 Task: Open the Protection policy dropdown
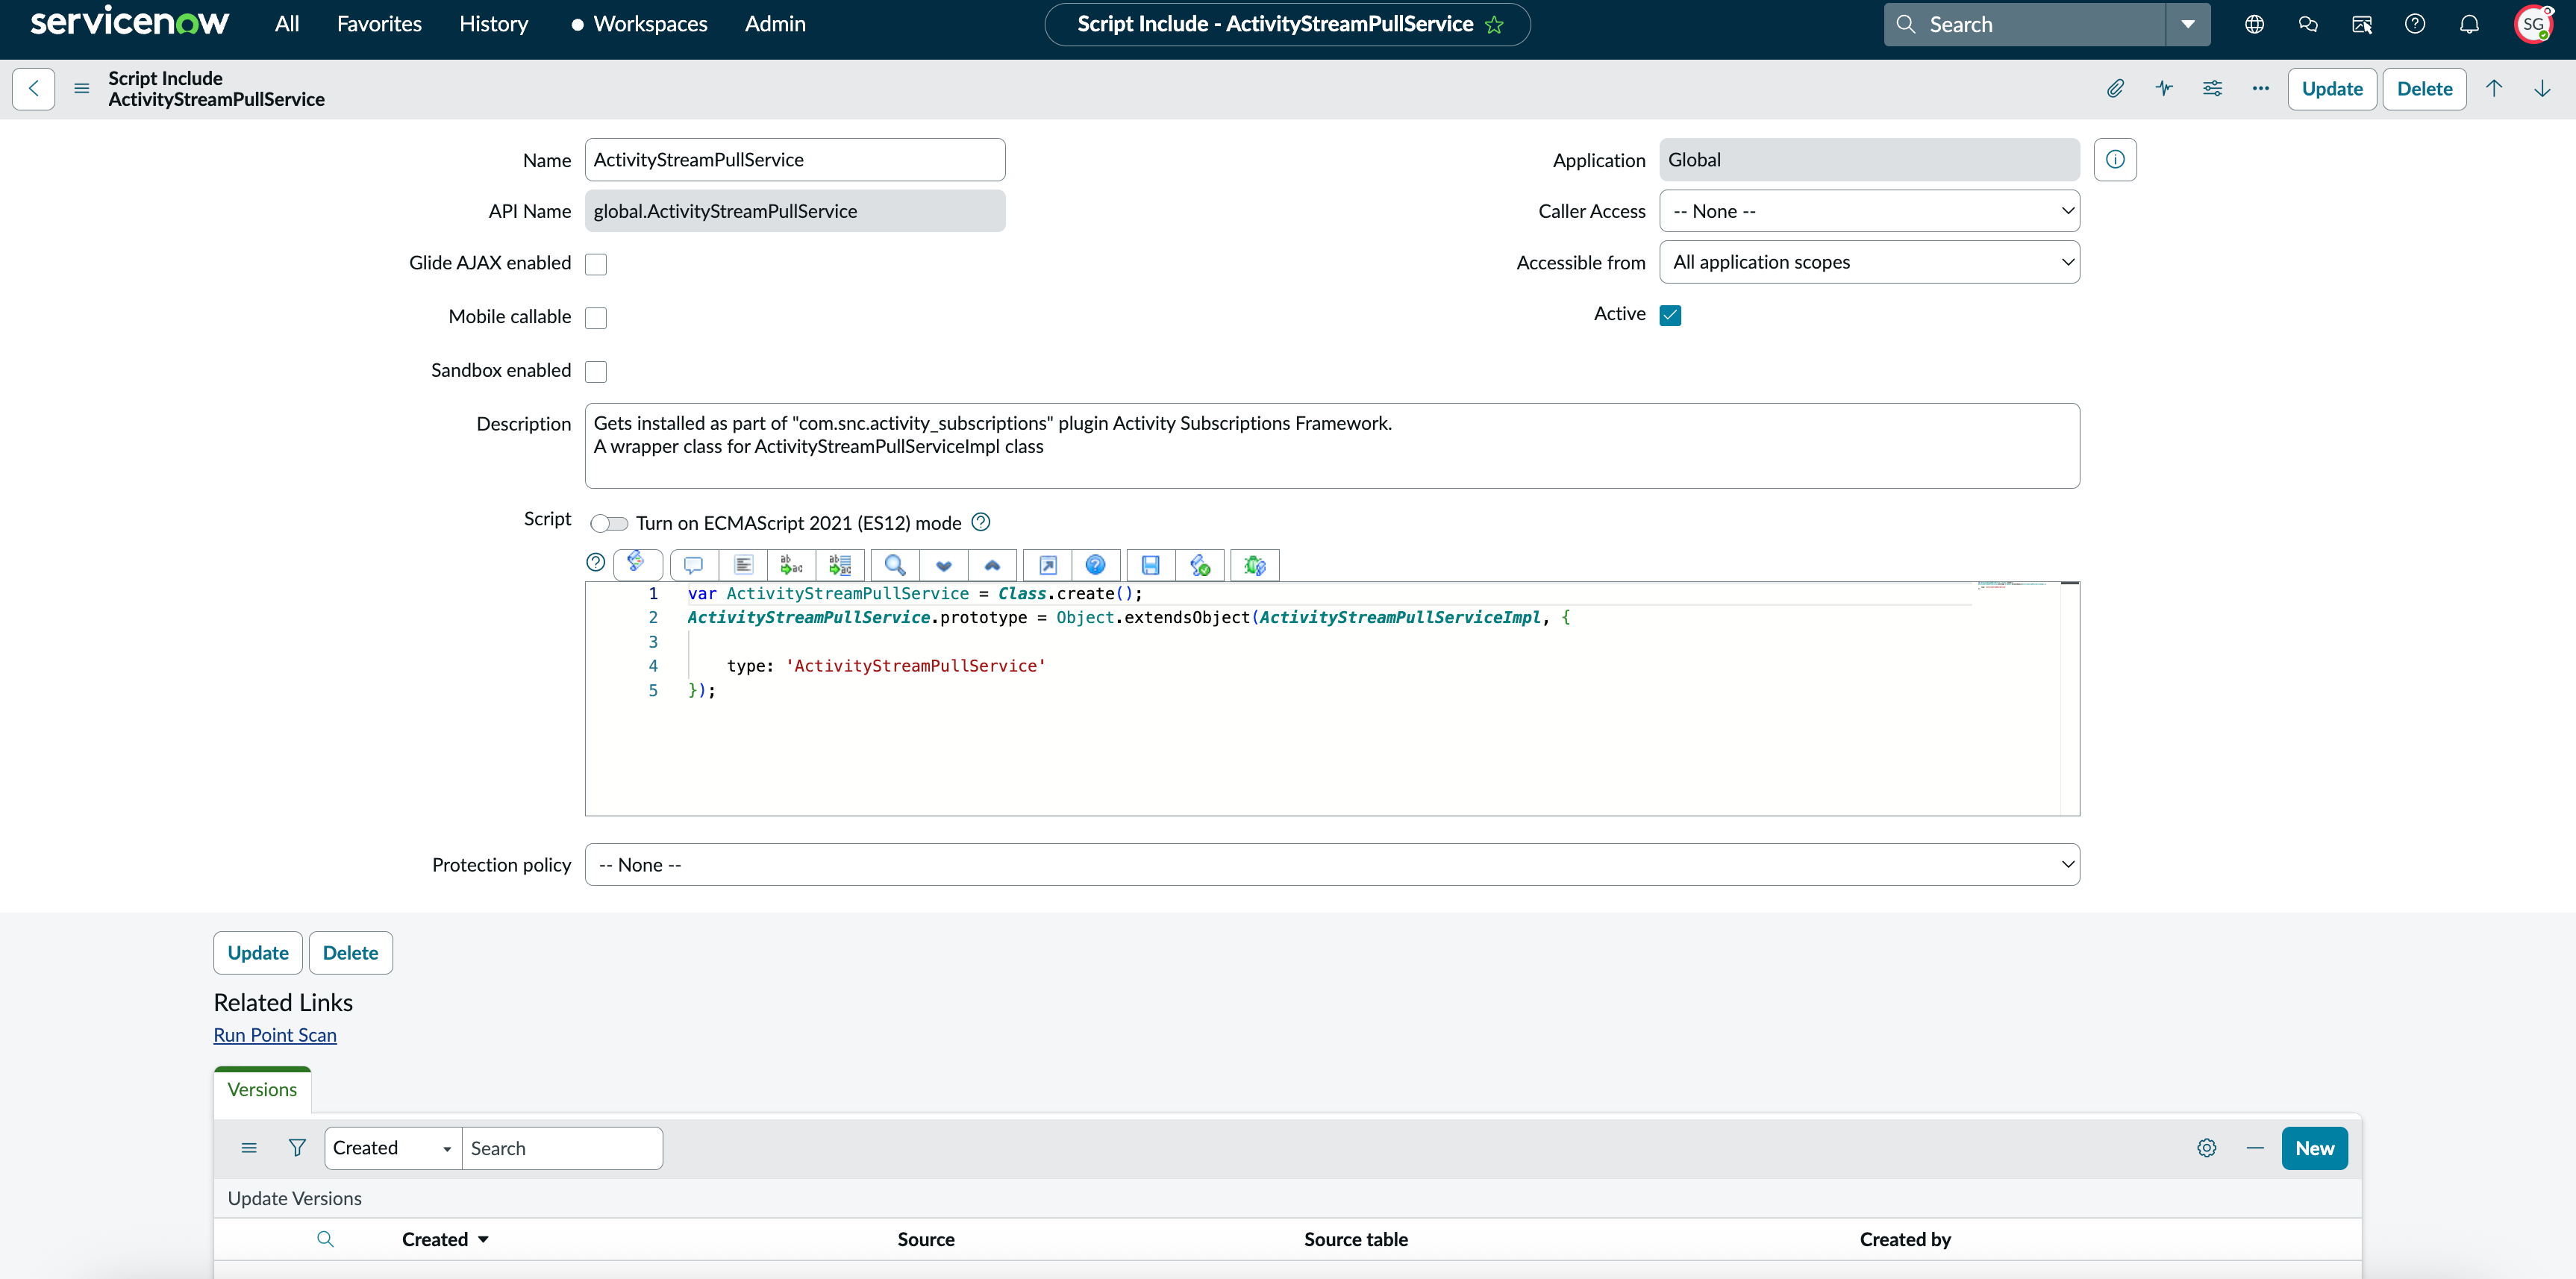(x=1332, y=865)
